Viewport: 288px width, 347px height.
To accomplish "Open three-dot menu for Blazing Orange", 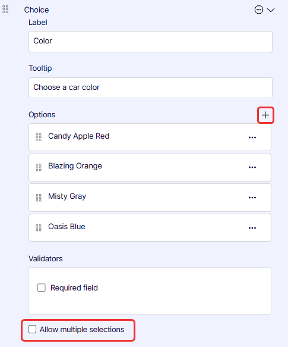I will point(252,167).
